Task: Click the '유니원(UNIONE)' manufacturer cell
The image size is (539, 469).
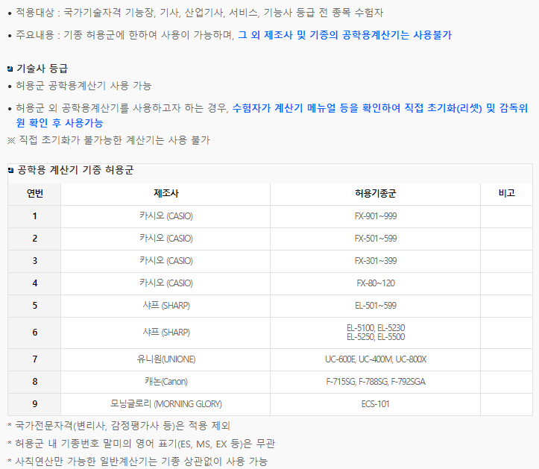Action: tap(166, 359)
